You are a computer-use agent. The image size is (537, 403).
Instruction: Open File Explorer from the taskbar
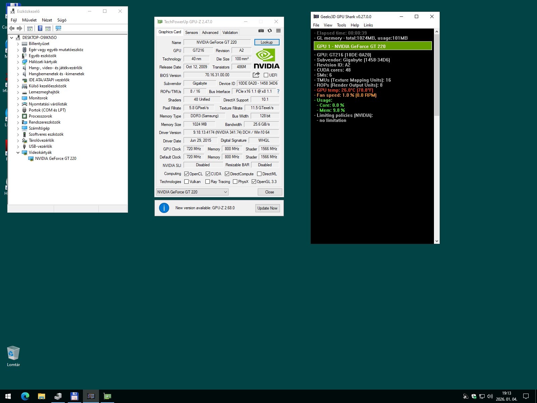point(41,396)
